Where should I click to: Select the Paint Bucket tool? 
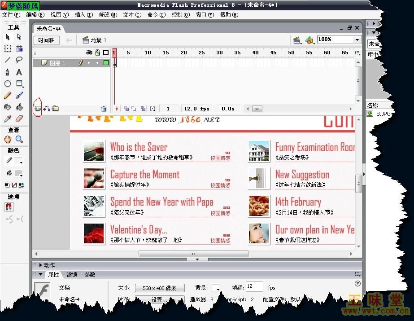pos(19,107)
